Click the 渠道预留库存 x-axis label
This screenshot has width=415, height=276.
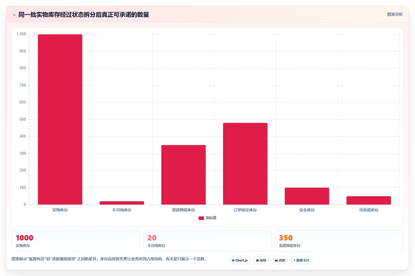coord(183,210)
